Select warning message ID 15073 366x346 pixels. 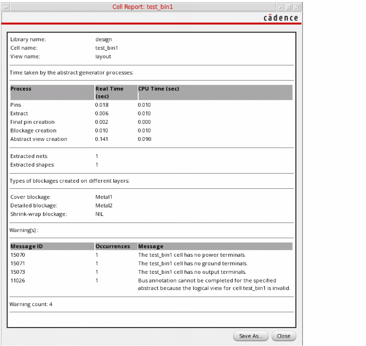tap(17, 272)
